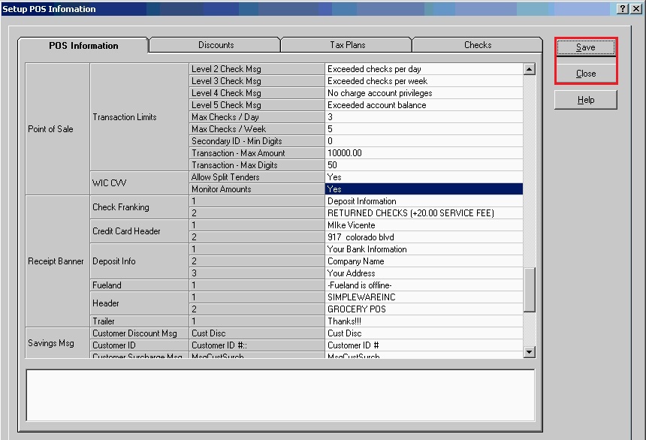Close the Setup POS Information window
Image resolution: width=646 pixels, height=440 pixels.
click(x=635, y=9)
